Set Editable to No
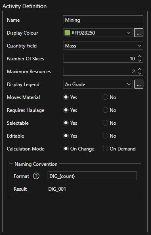Image resolution: width=151 pixels, height=235 pixels. coord(109,136)
